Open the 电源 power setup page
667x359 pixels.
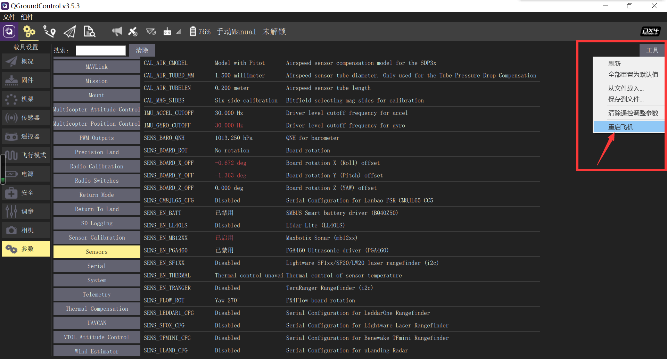point(26,174)
